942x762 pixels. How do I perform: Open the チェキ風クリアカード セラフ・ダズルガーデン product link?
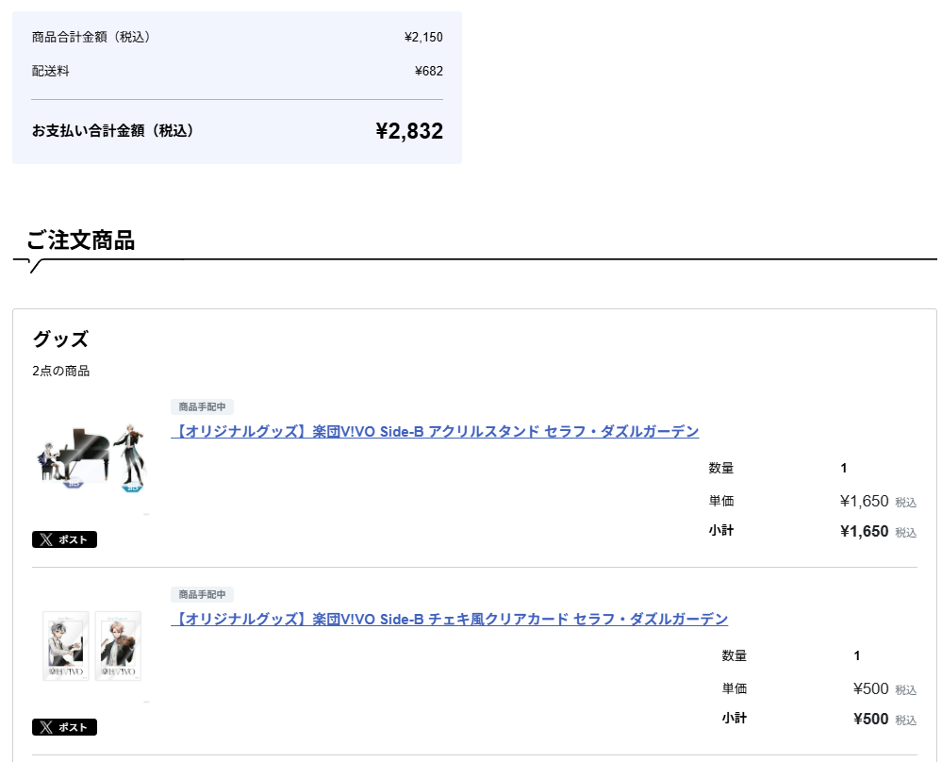pos(450,619)
